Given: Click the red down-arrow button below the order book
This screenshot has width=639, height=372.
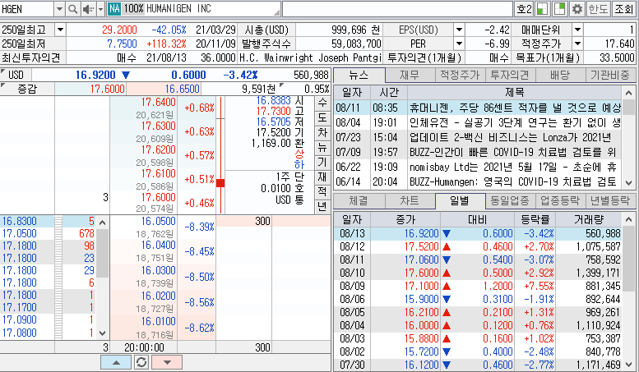Looking at the screenshot, I should [167, 362].
